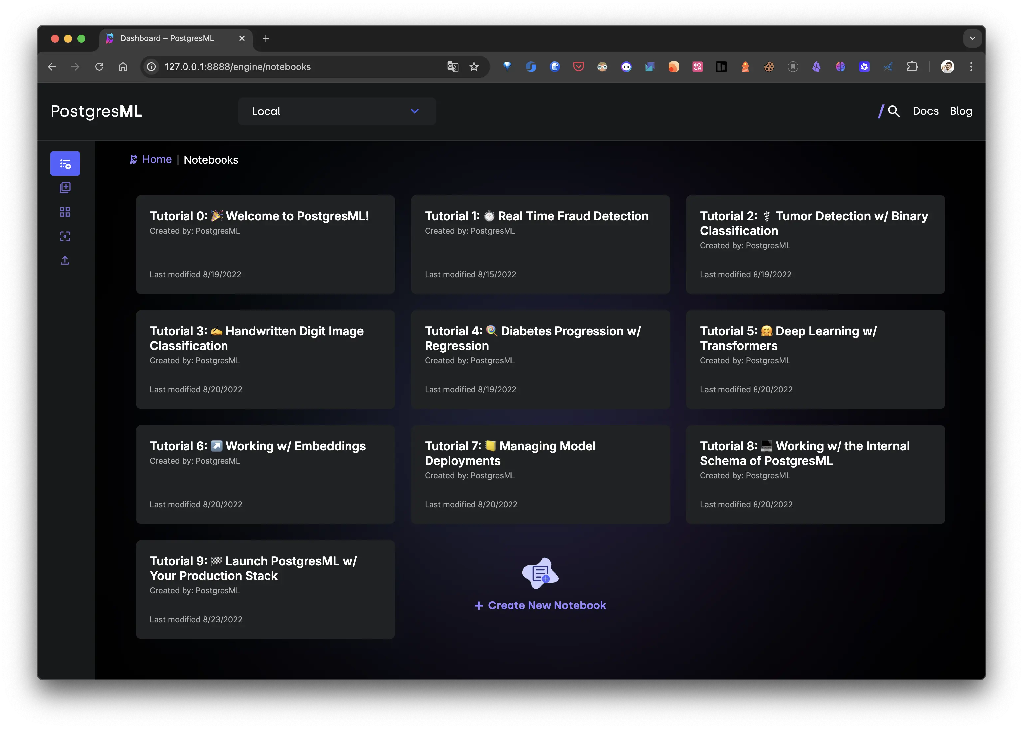Open Tutorial 1: Real Time Fraud Detection
This screenshot has width=1023, height=729.
(x=540, y=244)
